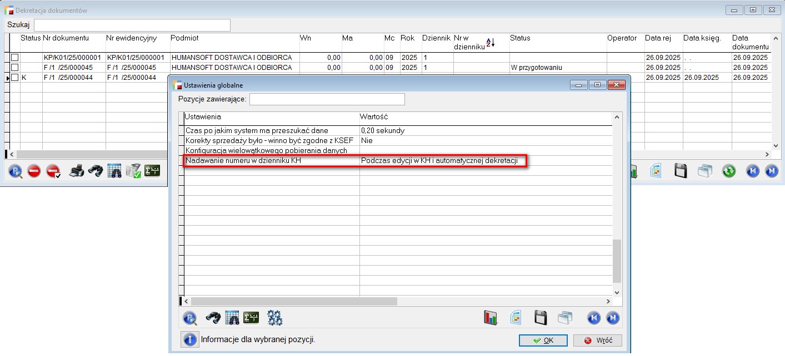785x356 pixels.
Task: Jump to last record in Ustawienia globalne
Action: pos(612,318)
